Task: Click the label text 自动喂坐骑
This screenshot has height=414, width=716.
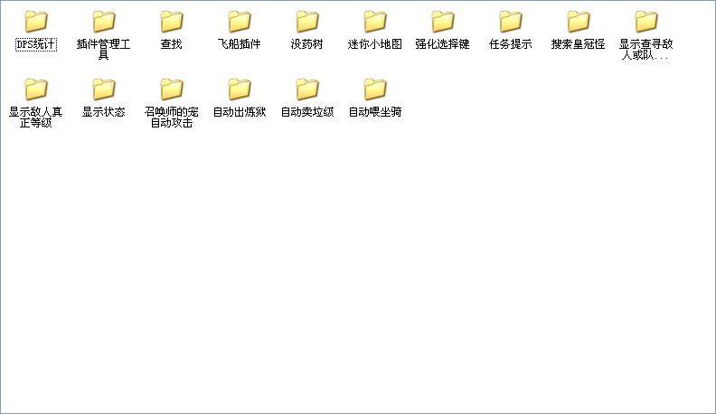Action: (375, 112)
